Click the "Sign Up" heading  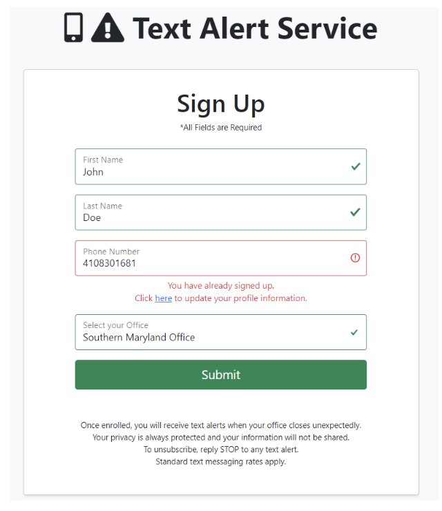coord(221,104)
